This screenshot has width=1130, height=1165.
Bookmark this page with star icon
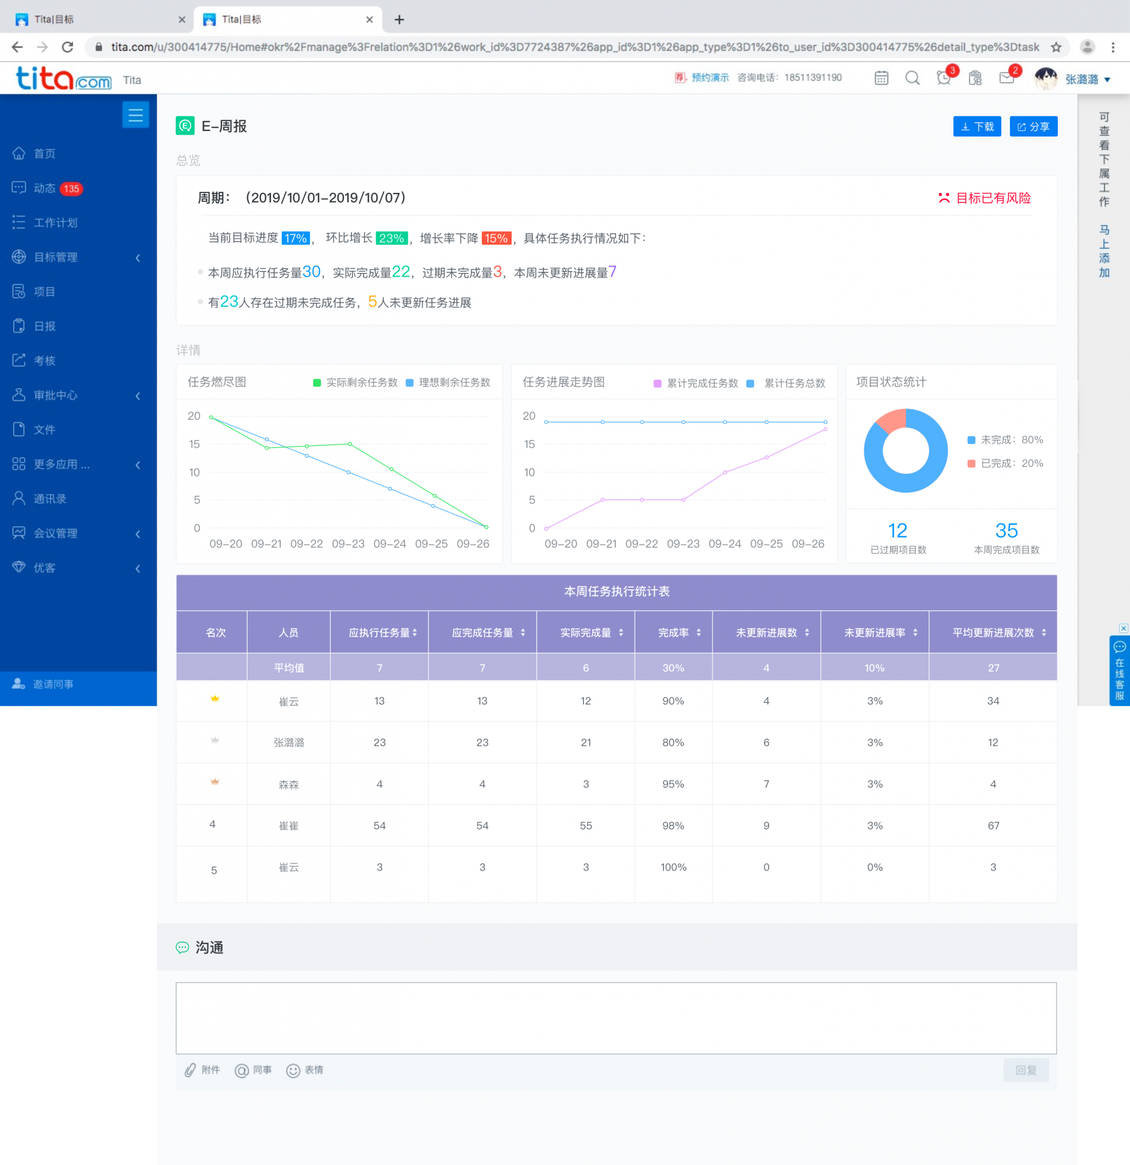[1056, 47]
